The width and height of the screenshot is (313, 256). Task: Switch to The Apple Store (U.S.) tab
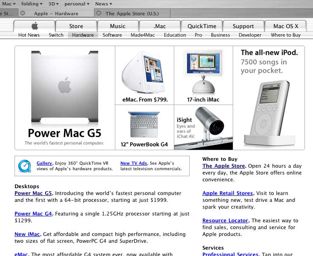coord(132,14)
